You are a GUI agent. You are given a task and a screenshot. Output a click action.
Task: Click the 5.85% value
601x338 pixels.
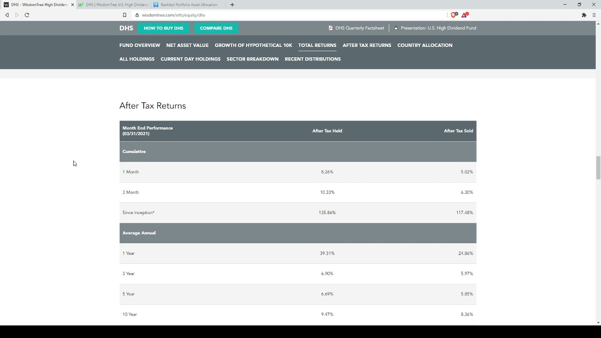point(467,294)
